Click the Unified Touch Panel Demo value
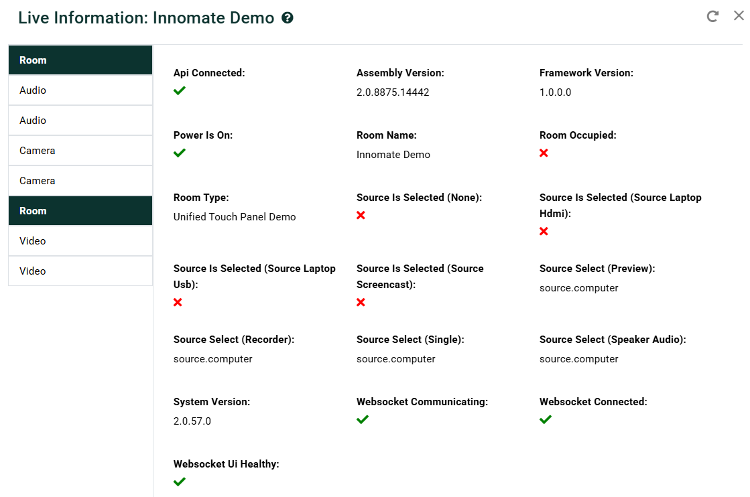750x497 pixels. pos(235,217)
